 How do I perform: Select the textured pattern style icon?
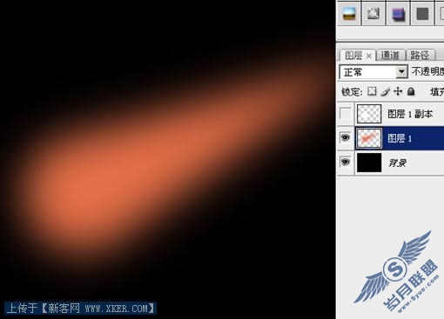373,13
